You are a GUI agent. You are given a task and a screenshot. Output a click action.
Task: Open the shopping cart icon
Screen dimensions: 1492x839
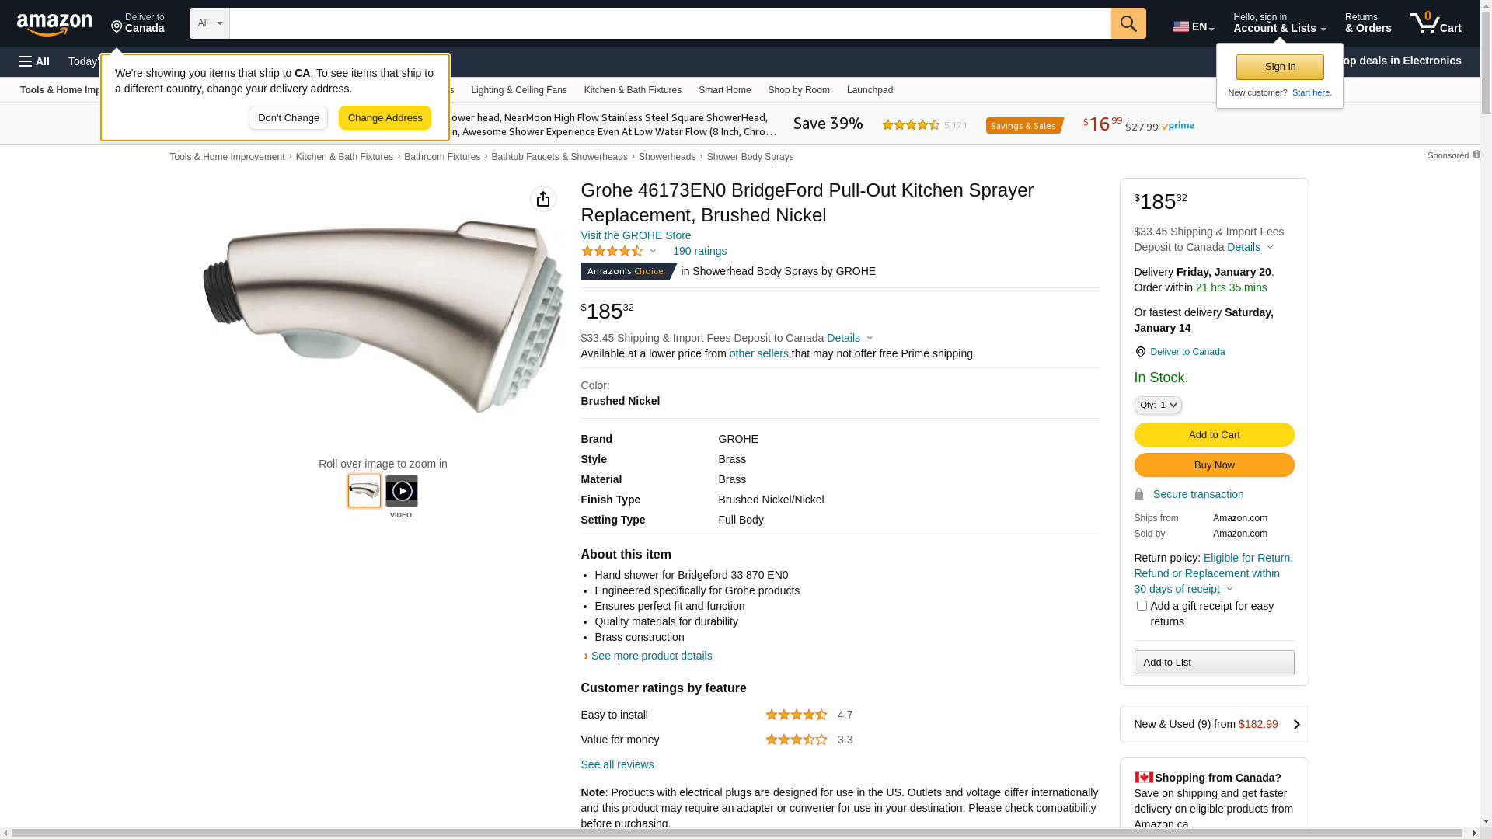click(x=1435, y=23)
